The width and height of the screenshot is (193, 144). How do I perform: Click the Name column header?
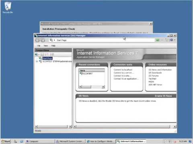click(x=92, y=70)
